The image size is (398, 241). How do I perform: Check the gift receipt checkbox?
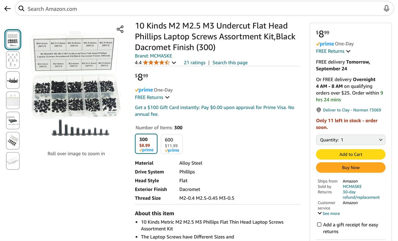tap(319, 225)
